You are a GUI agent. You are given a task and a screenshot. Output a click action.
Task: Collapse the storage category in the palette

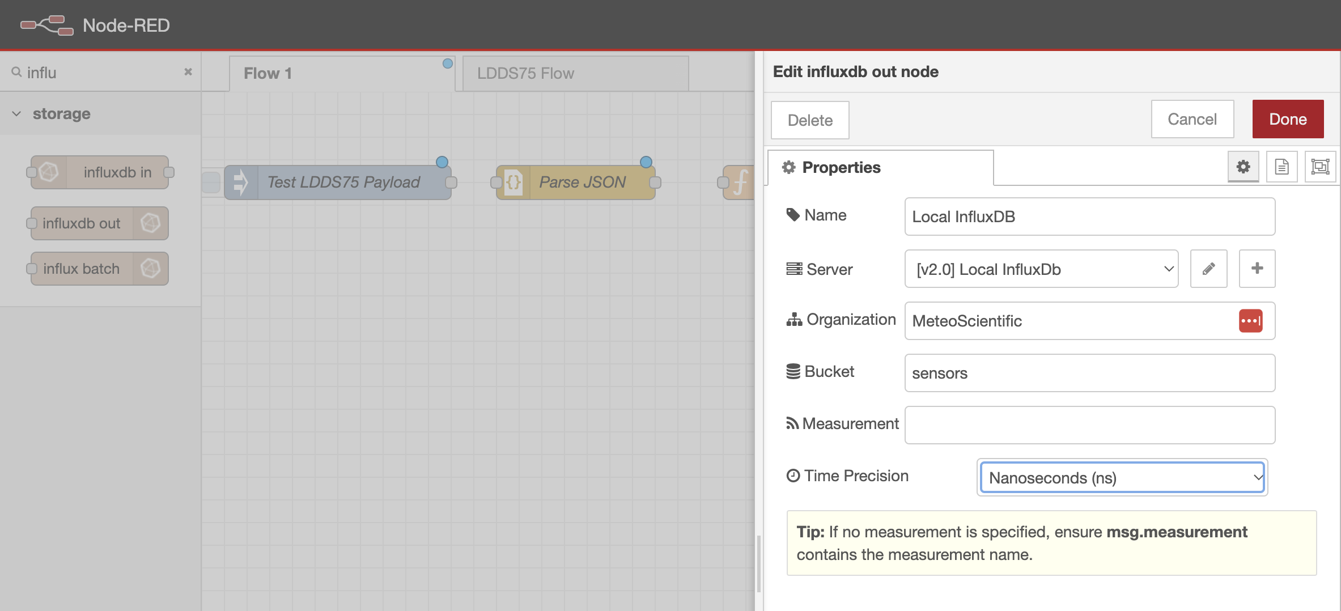click(16, 113)
